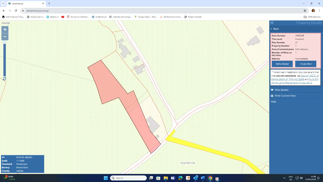Screen dimensions: 323x182
Task: Zoom in using the map plus icon
Action: [x=5, y=29]
